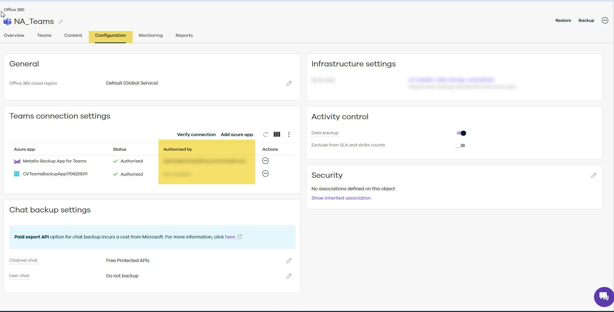This screenshot has height=312, width=614.
Task: Click the Channel chat label
Action: [x=23, y=260]
